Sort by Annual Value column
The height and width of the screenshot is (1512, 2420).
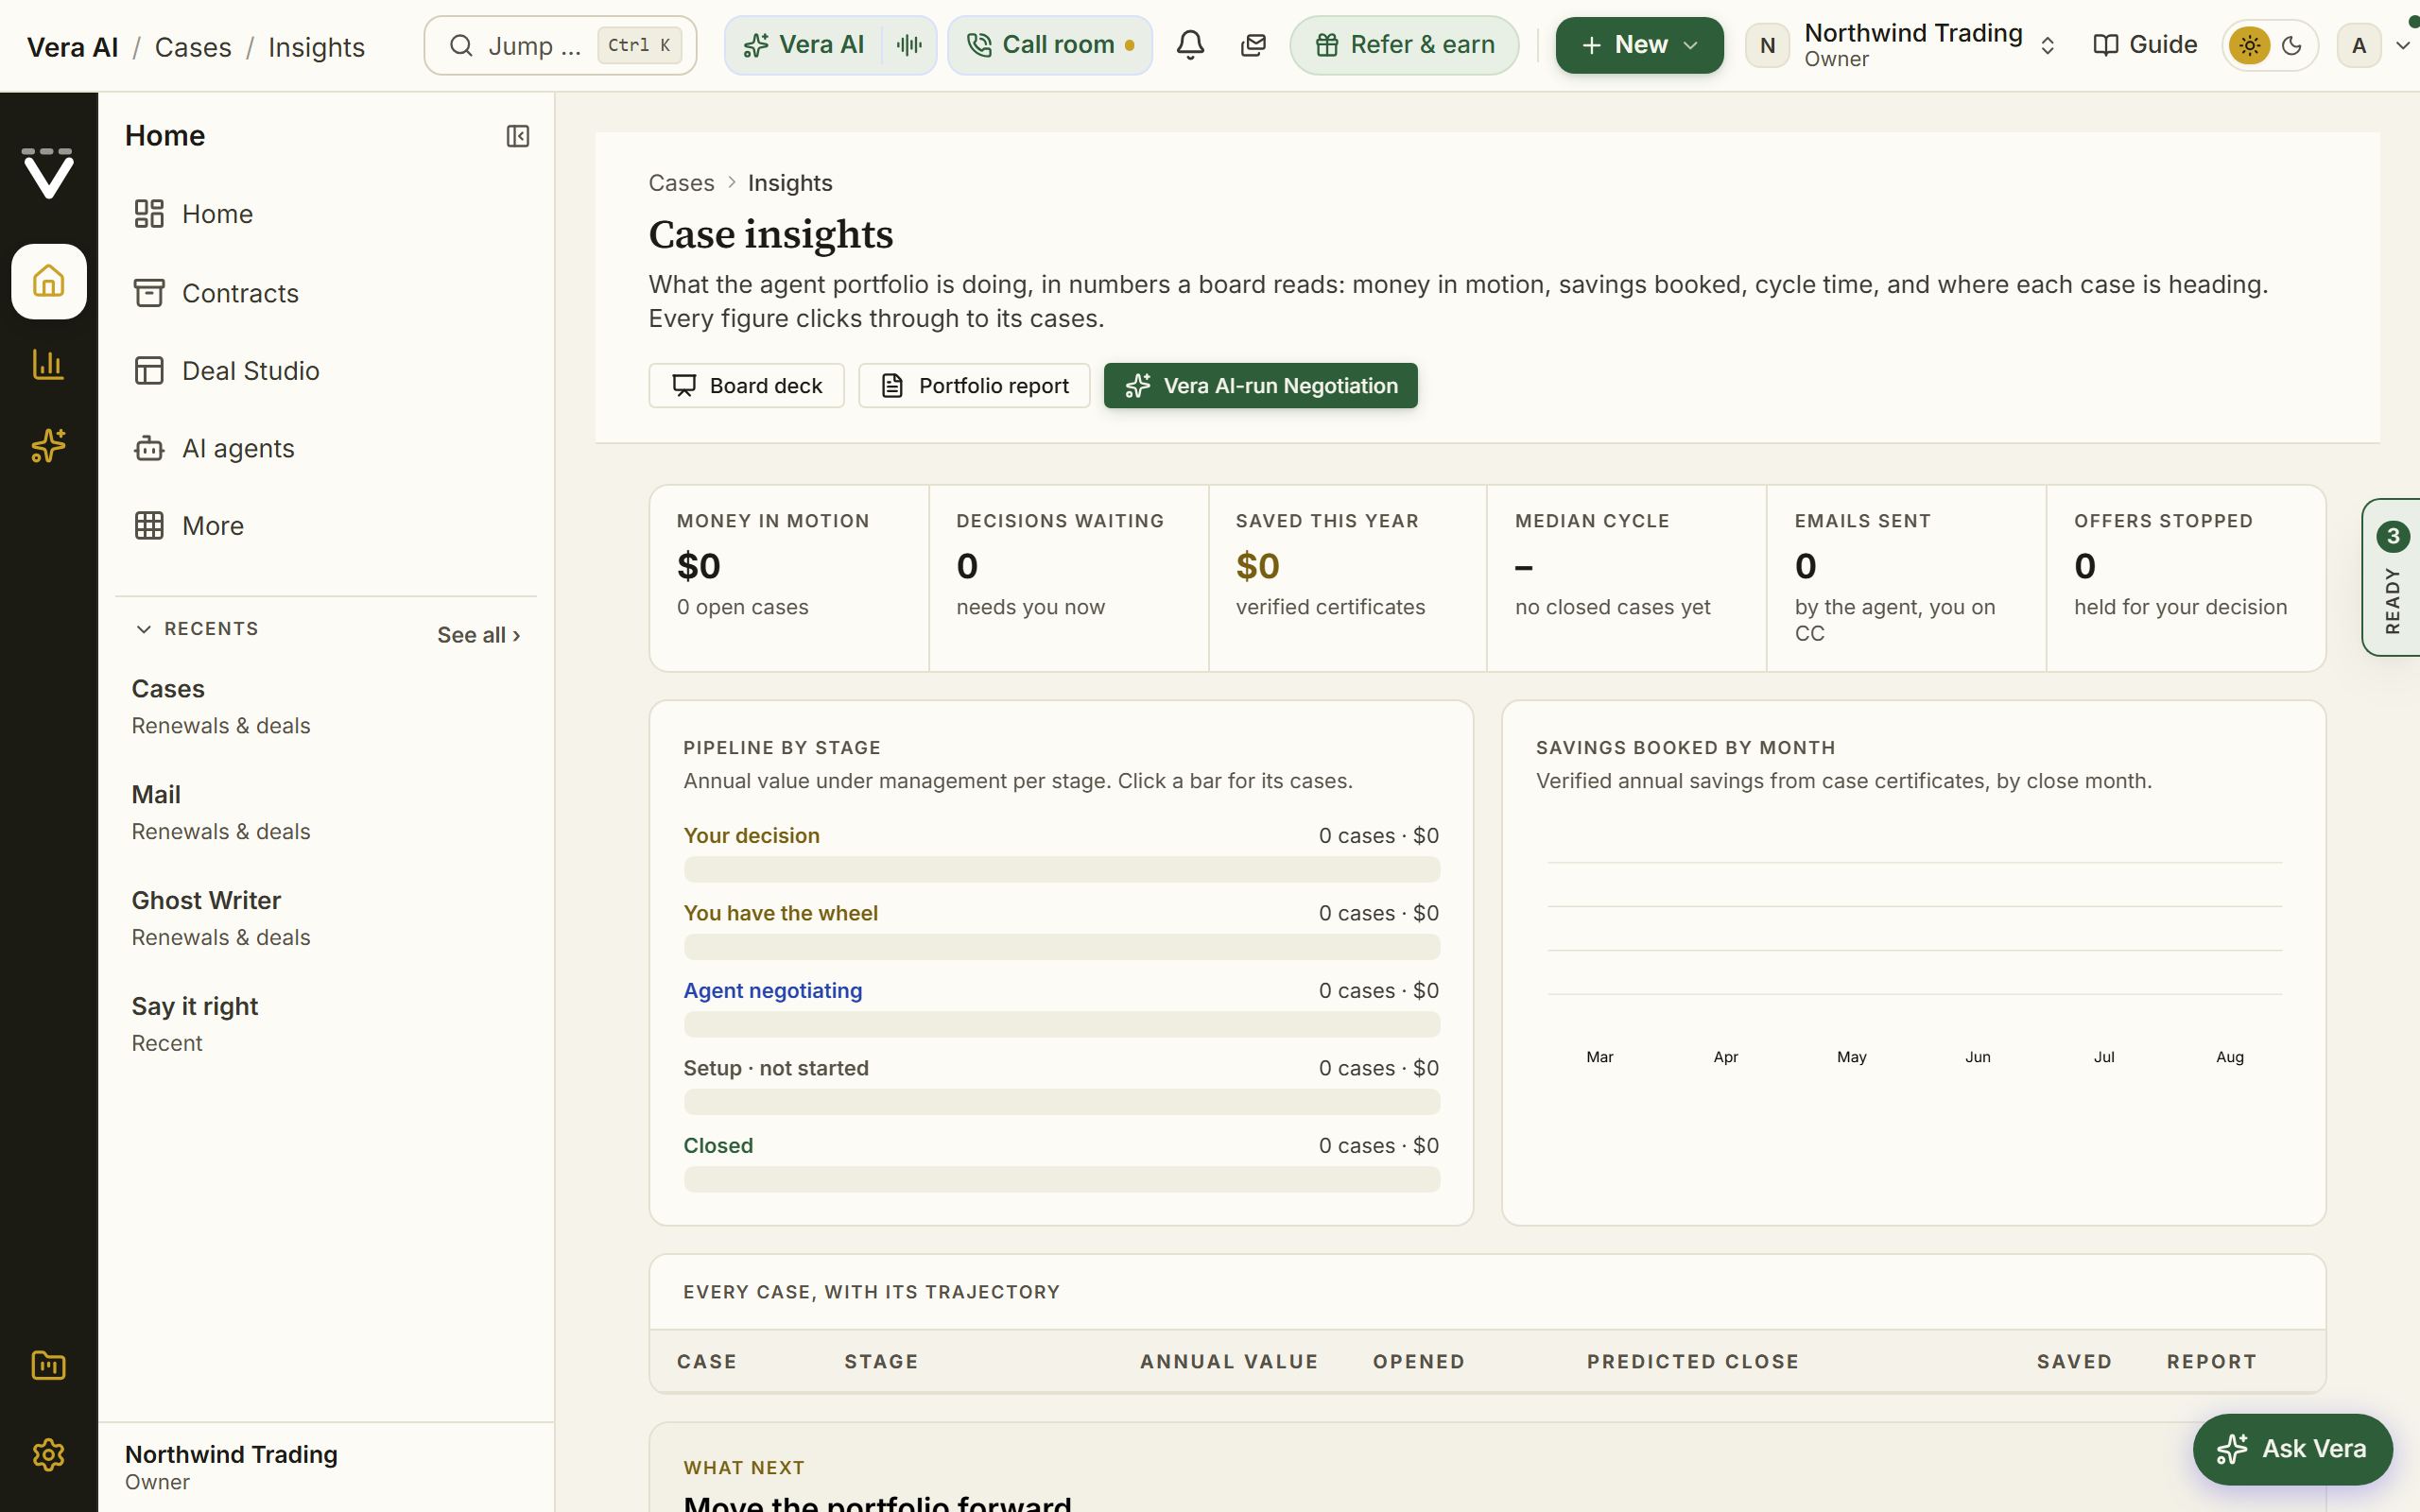tap(1229, 1362)
